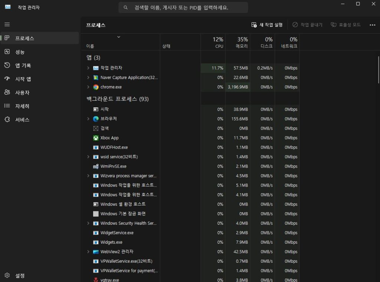Click chrome.exe memory value 3,196.9MB
This screenshot has width=380, height=282.
coord(238,87)
